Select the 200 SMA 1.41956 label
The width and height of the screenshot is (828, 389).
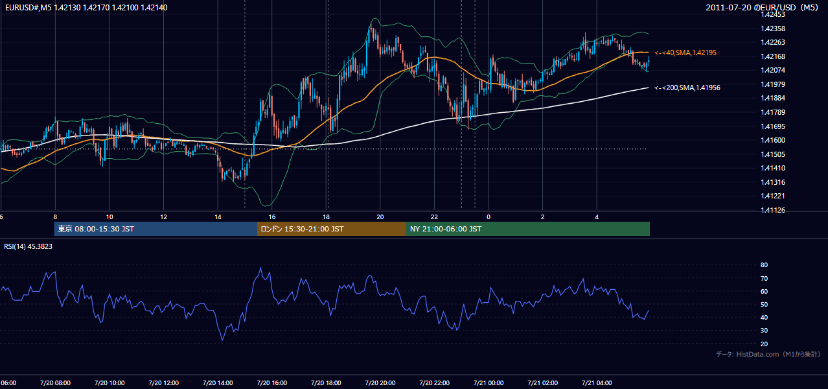[687, 88]
